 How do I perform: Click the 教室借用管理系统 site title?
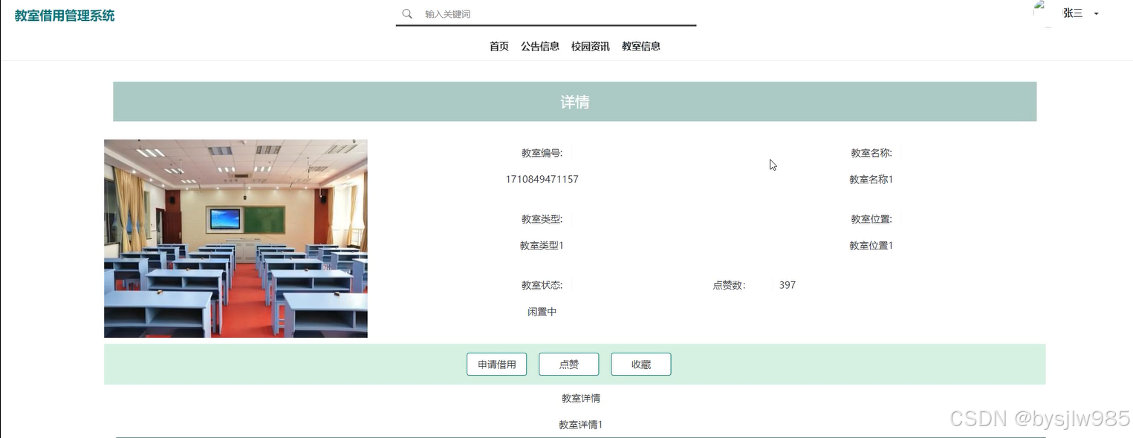coord(65,16)
